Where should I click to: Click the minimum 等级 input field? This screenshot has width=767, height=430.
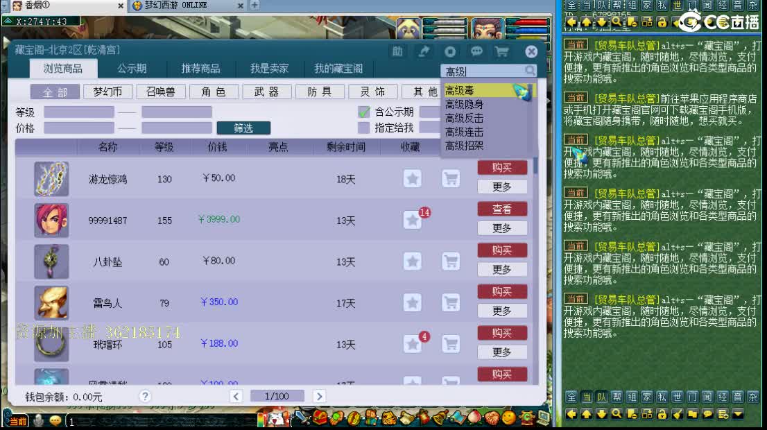point(79,112)
